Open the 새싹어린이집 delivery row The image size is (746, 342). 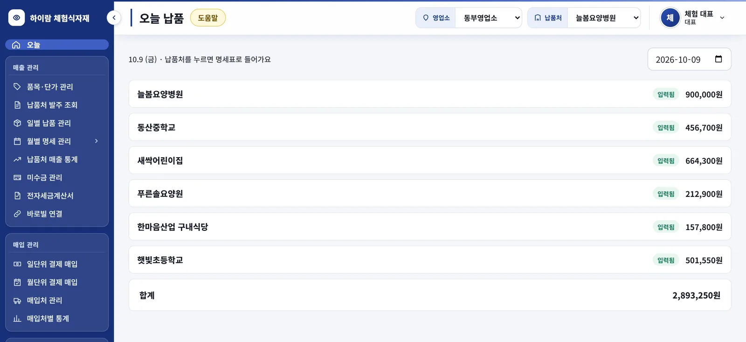pos(430,160)
